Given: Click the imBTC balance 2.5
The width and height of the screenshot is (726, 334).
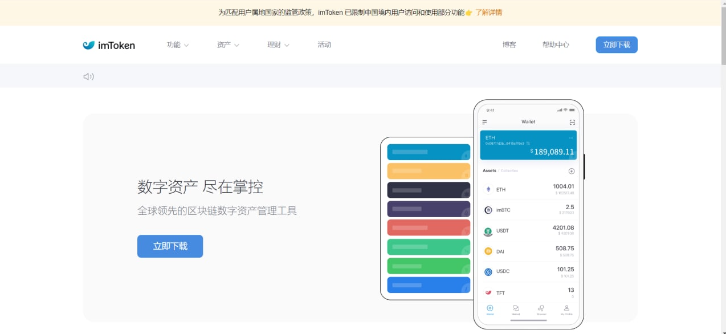Looking at the screenshot, I should coord(569,207).
